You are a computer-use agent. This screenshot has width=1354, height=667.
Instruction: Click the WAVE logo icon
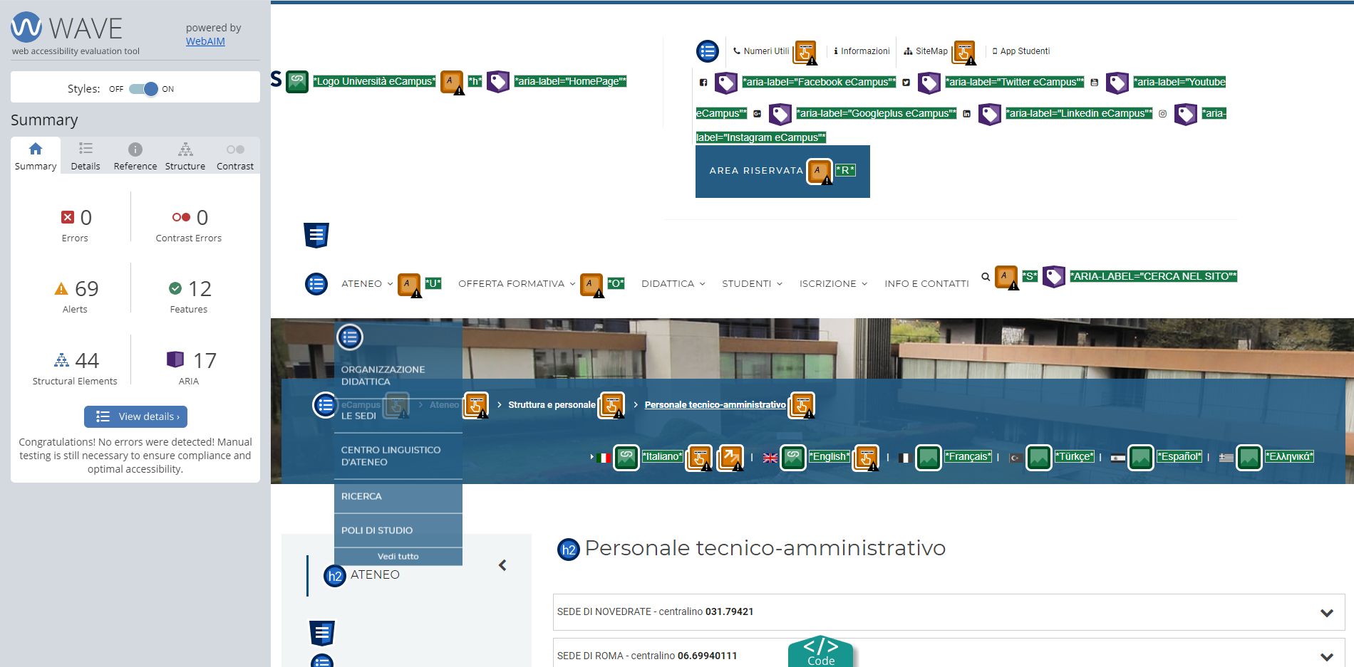click(x=26, y=28)
